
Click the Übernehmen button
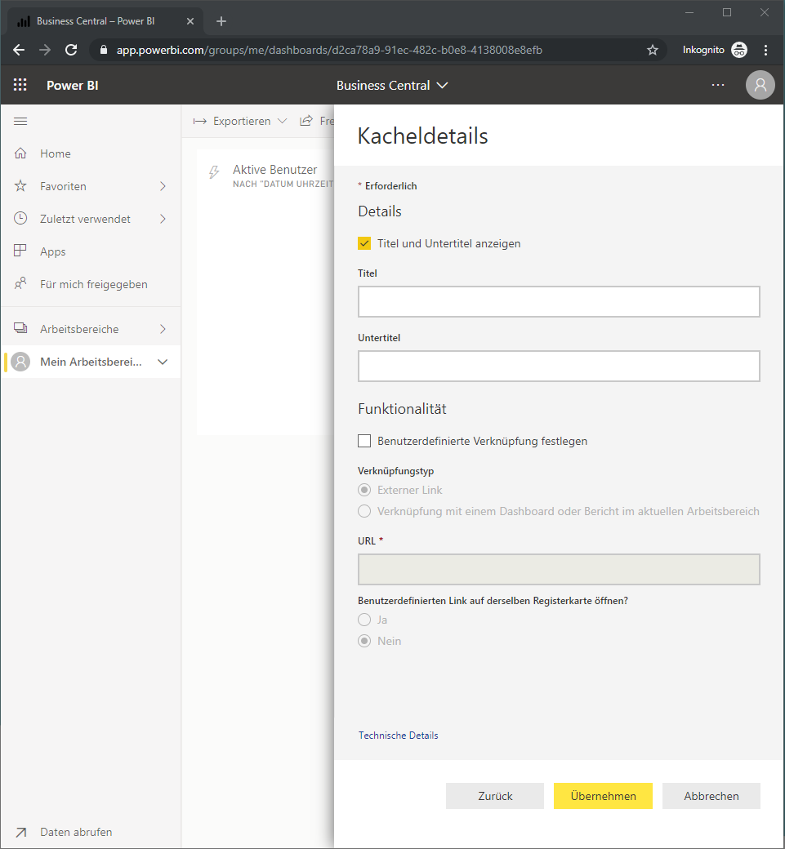coord(603,796)
